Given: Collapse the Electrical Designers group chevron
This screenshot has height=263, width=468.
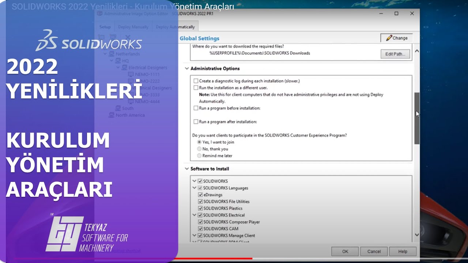Looking at the screenshot, I should click(x=118, y=68).
